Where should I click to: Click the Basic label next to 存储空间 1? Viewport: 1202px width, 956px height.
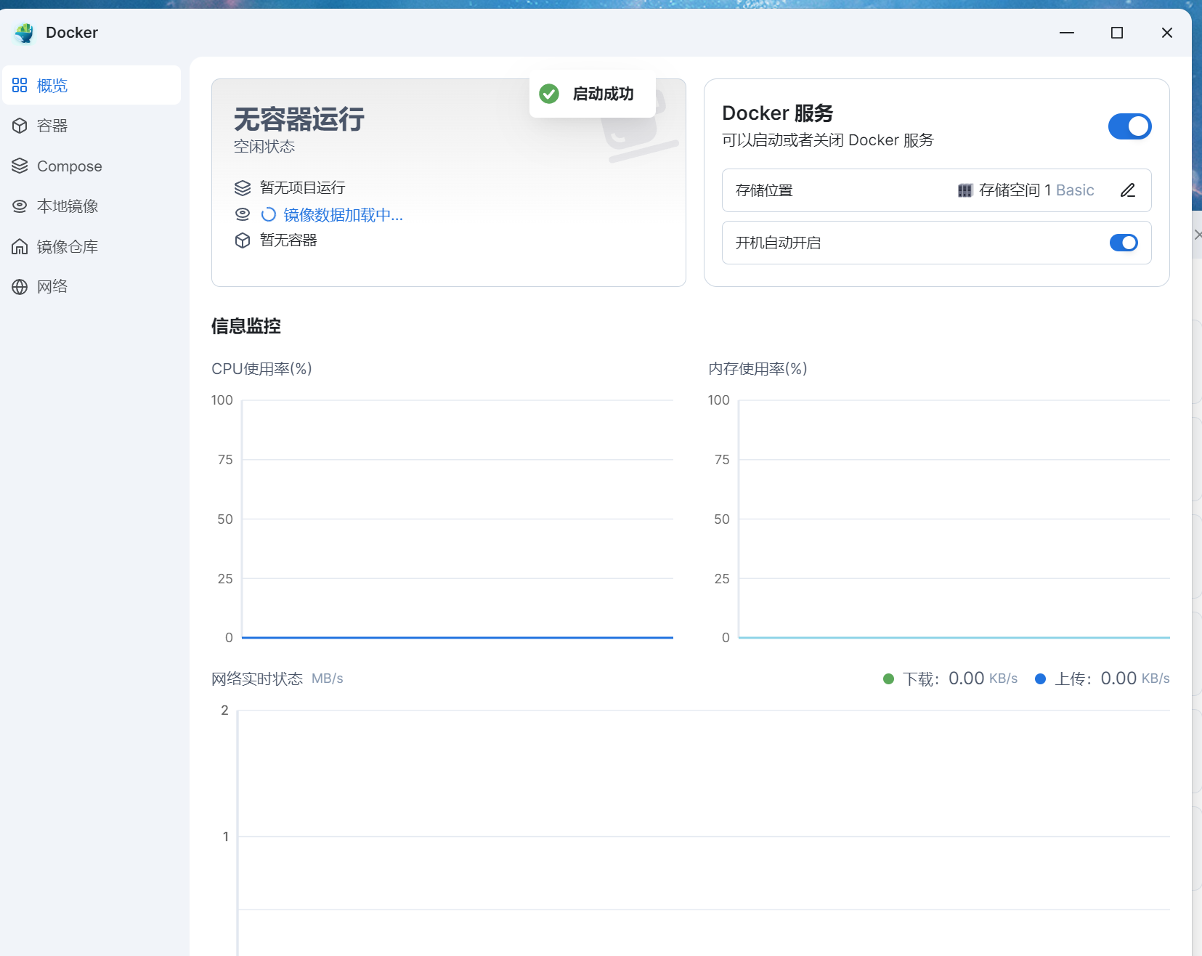[1076, 190]
